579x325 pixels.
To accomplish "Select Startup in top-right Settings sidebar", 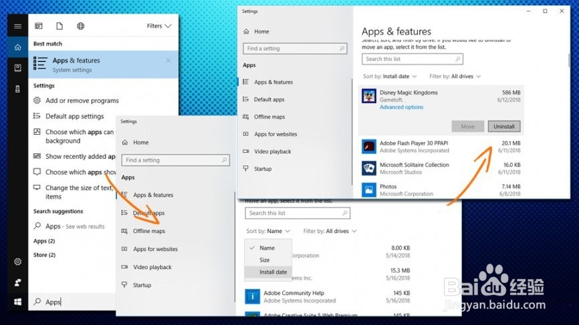I will pyautogui.click(x=263, y=168).
